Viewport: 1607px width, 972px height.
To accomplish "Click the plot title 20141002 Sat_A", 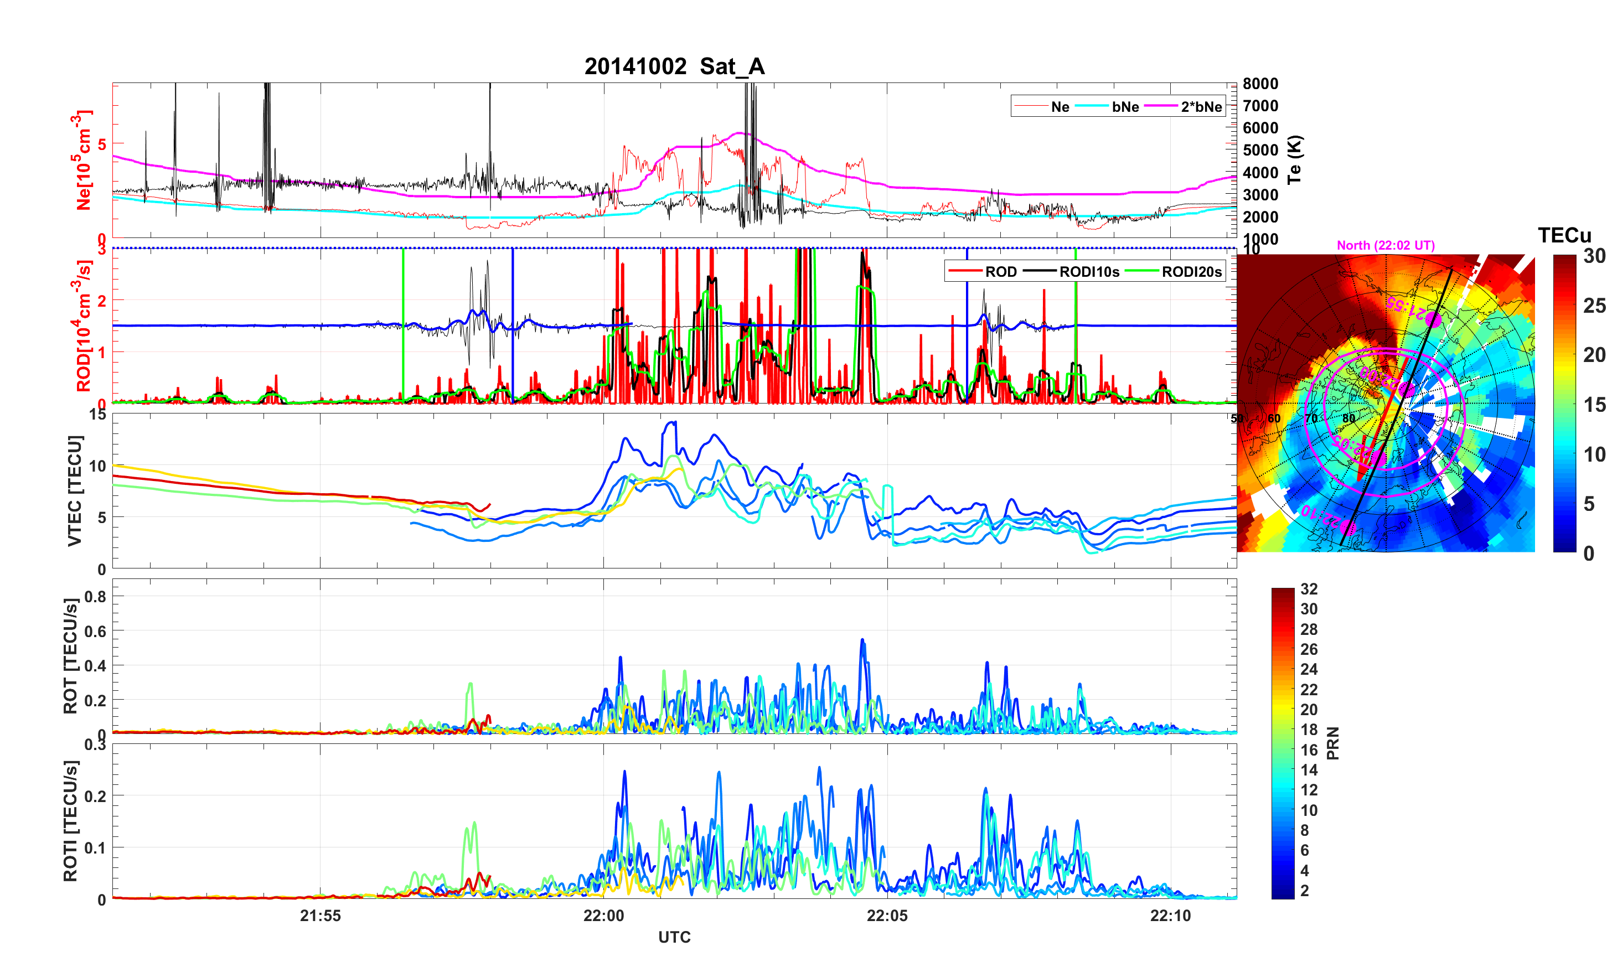I will 674,66.
